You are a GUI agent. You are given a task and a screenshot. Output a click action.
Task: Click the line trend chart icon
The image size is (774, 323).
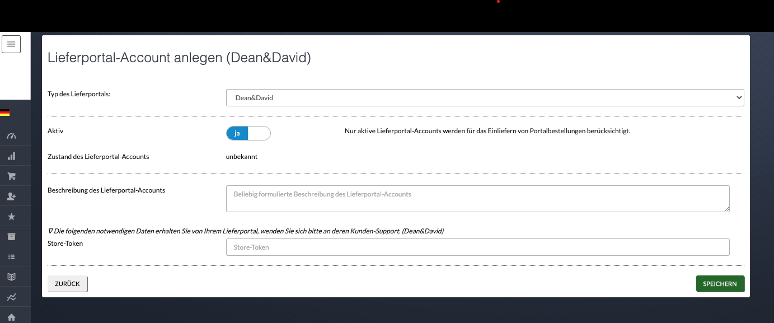[x=11, y=297]
